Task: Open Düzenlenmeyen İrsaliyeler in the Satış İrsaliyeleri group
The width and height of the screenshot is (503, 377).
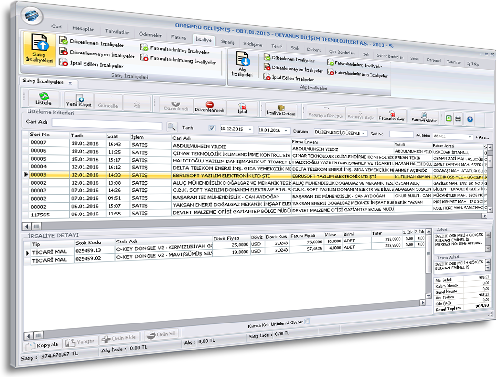Action: click(97, 54)
